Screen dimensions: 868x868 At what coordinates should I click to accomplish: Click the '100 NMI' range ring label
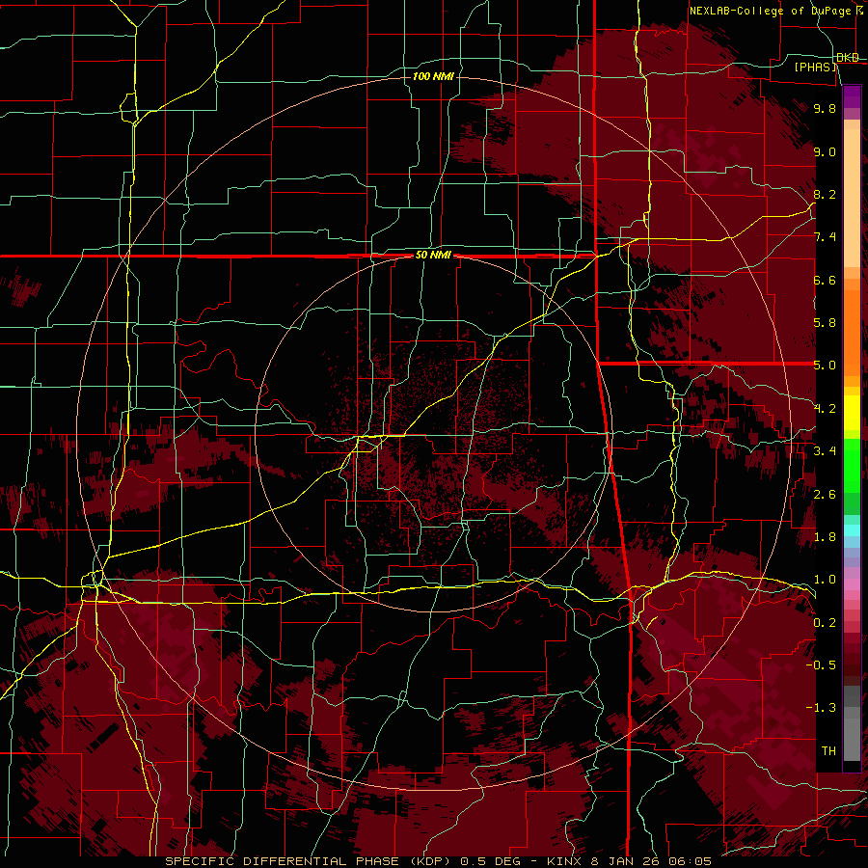click(433, 76)
